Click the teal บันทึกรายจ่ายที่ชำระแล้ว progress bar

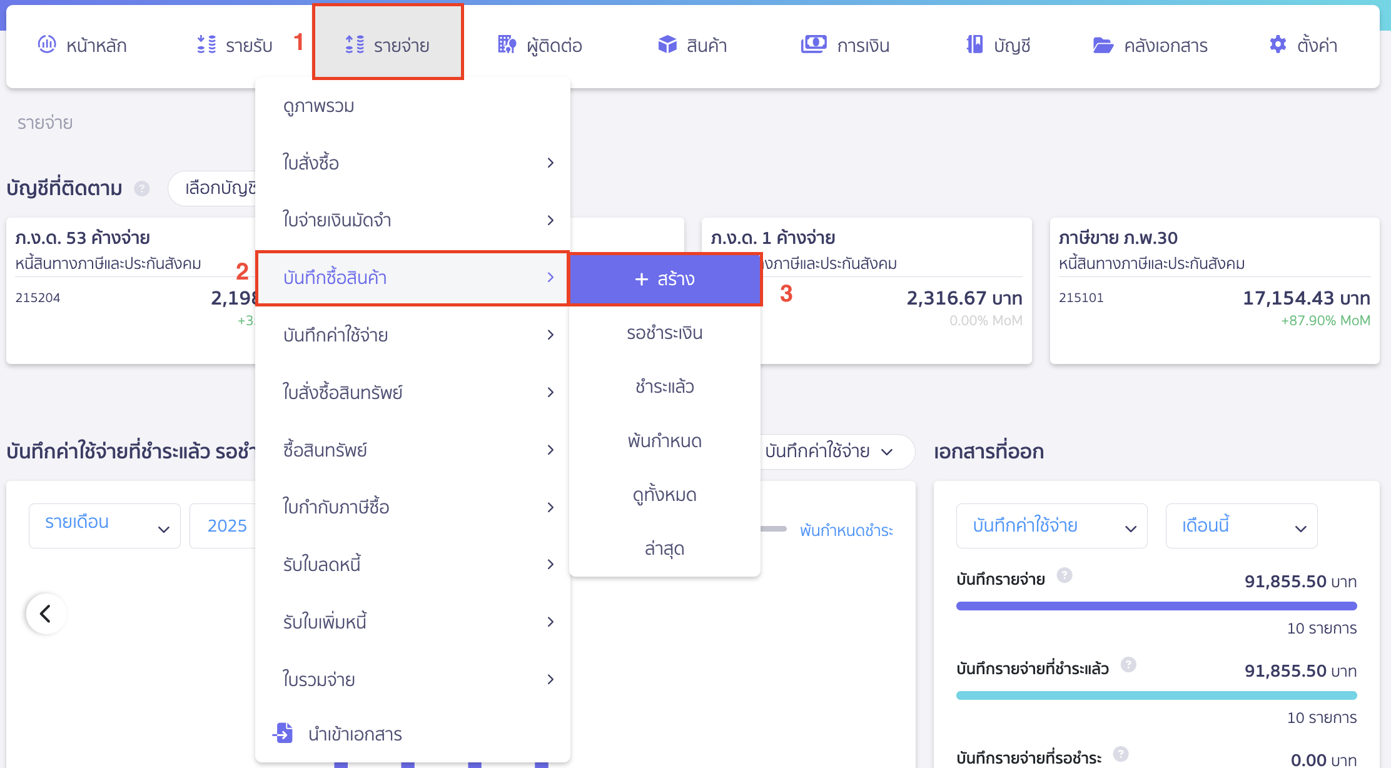point(1156,695)
